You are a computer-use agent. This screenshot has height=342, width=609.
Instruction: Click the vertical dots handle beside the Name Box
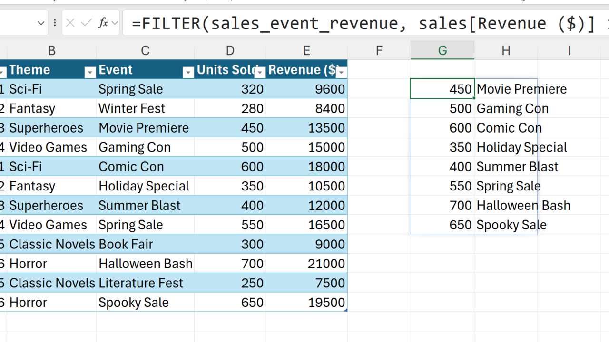click(x=55, y=23)
